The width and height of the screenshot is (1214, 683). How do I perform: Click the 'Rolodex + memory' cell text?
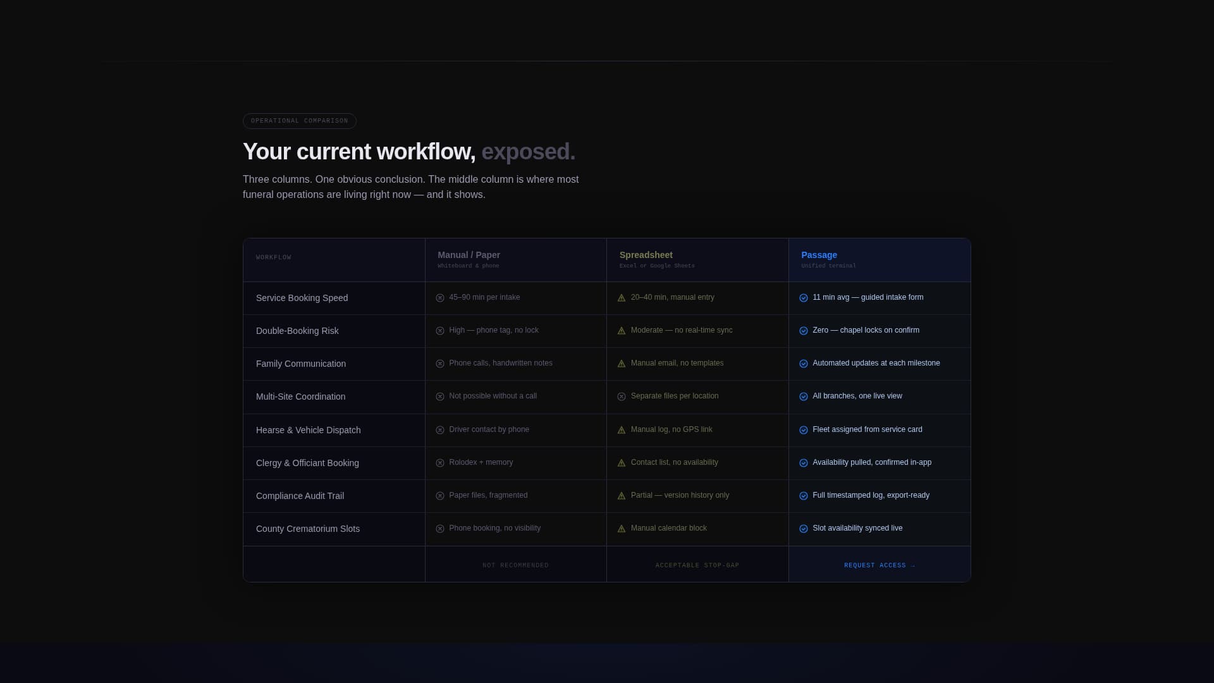click(481, 462)
